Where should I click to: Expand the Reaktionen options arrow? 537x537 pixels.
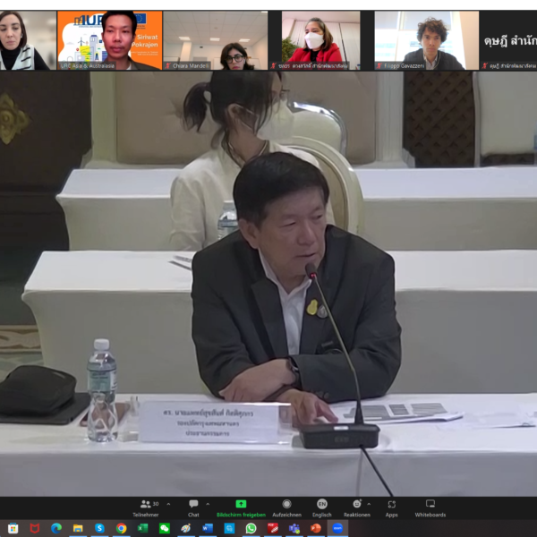point(369,504)
